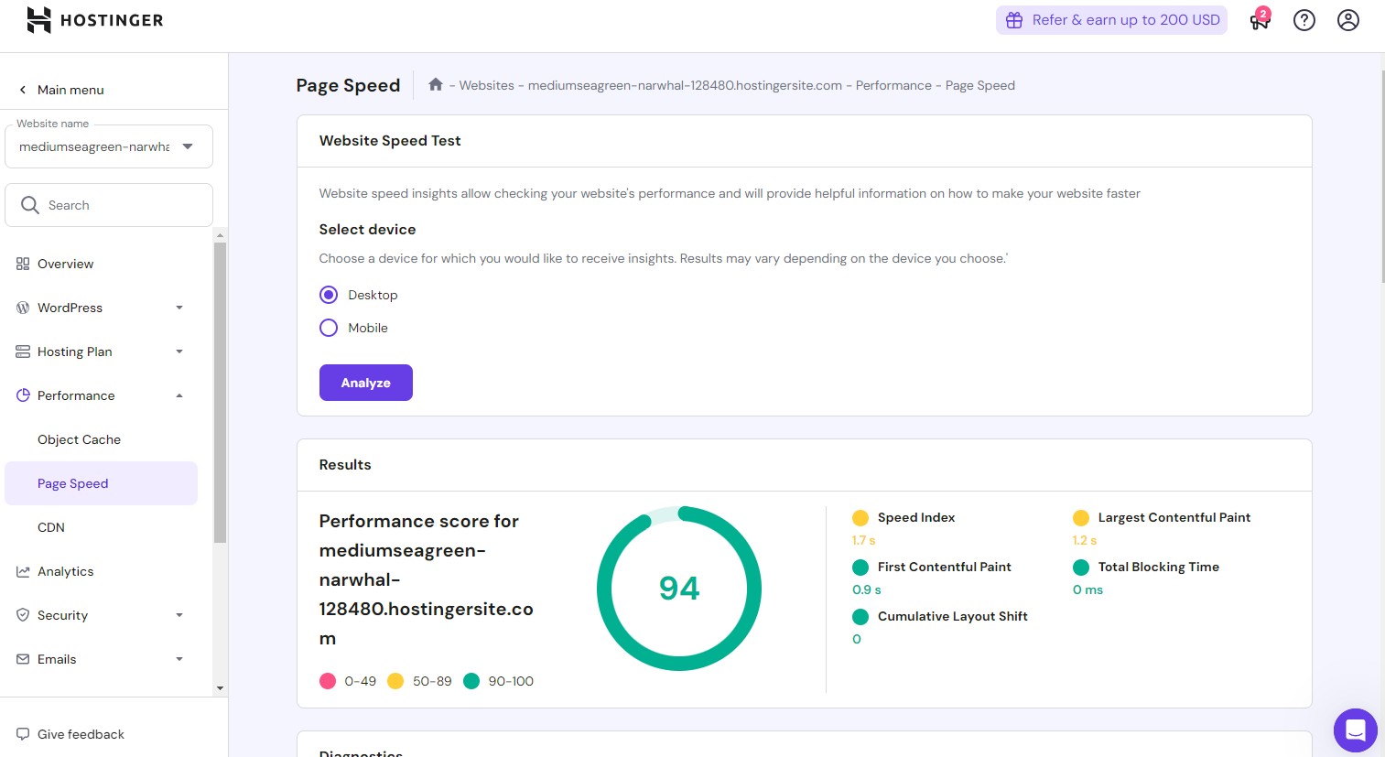This screenshot has width=1385, height=757.
Task: Click the Performance pie chart icon
Action: point(23,395)
